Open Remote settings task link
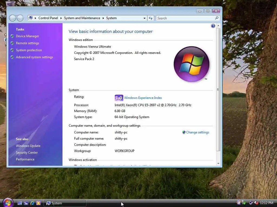The image size is (277, 207). pos(27,43)
